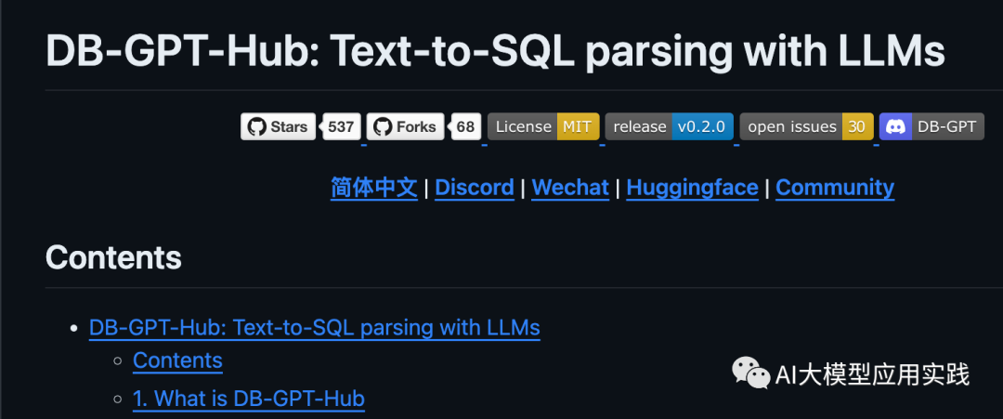
Task: Follow the Wechat link
Action: coord(570,188)
